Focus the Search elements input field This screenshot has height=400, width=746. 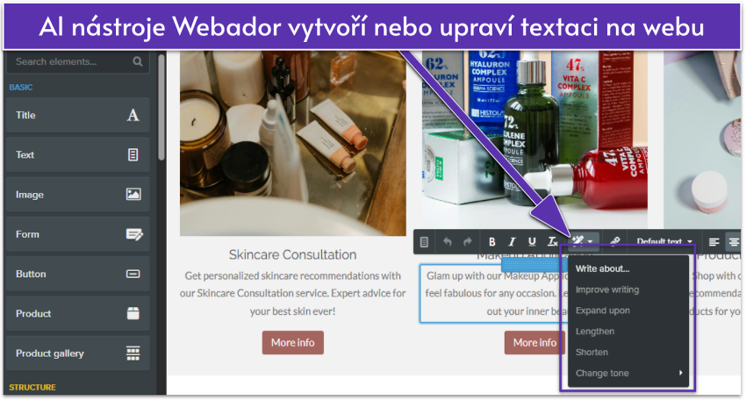77,61
